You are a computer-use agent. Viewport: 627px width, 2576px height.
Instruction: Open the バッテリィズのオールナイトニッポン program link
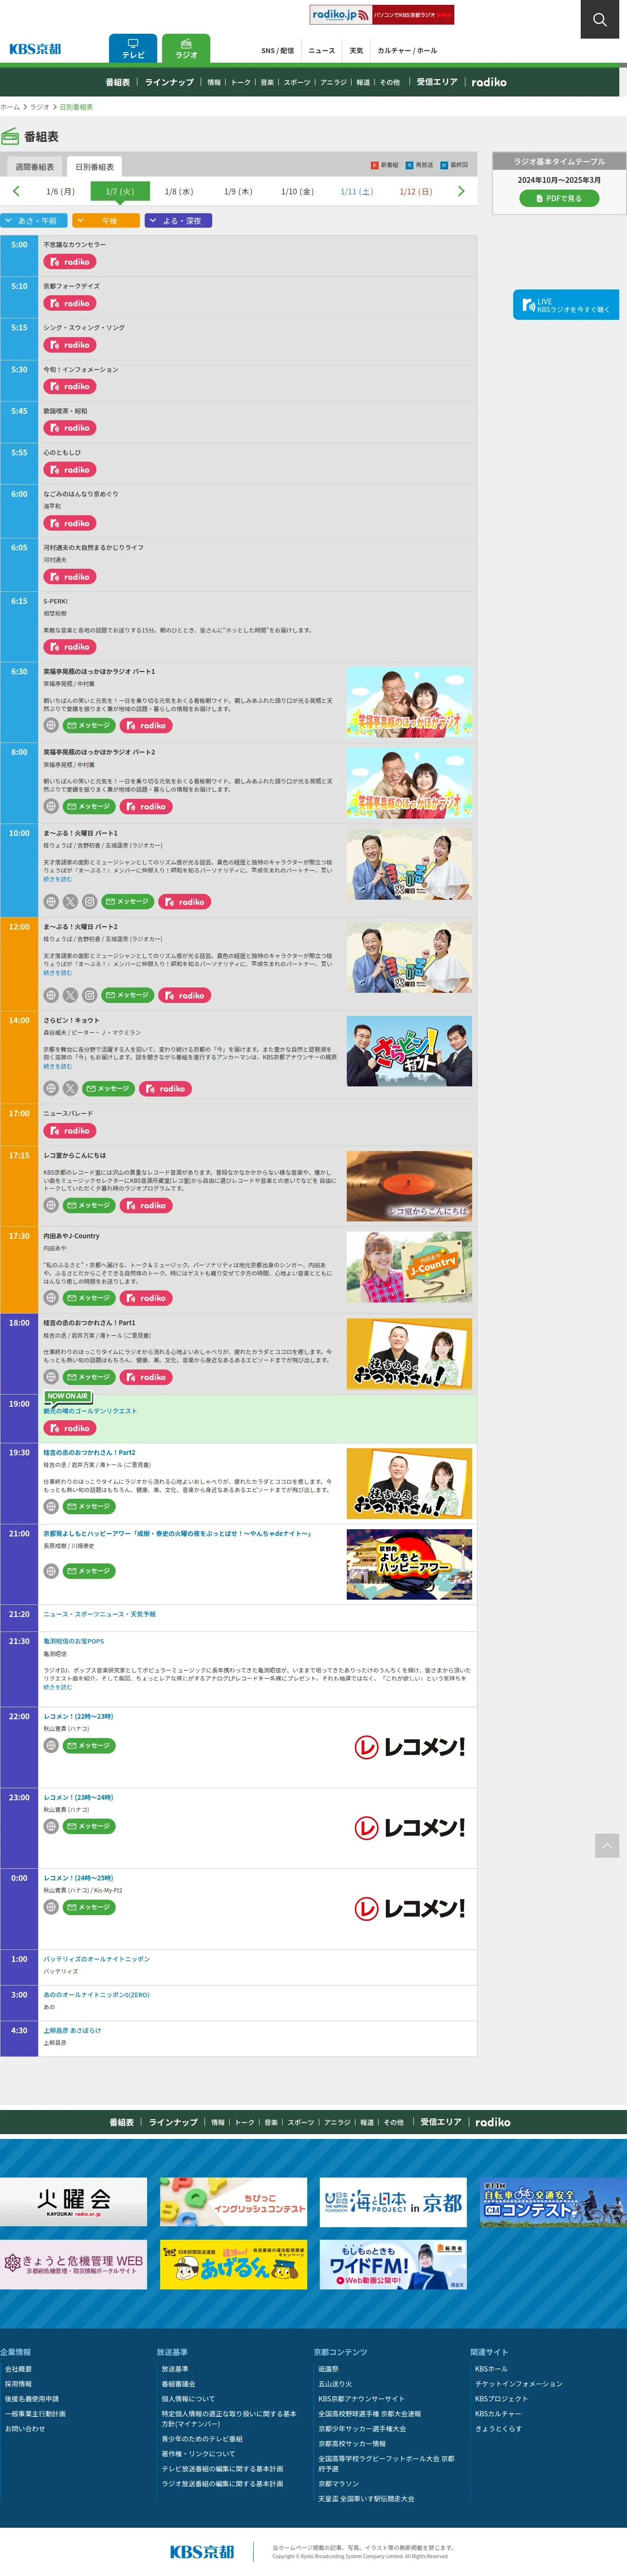coord(97,1959)
